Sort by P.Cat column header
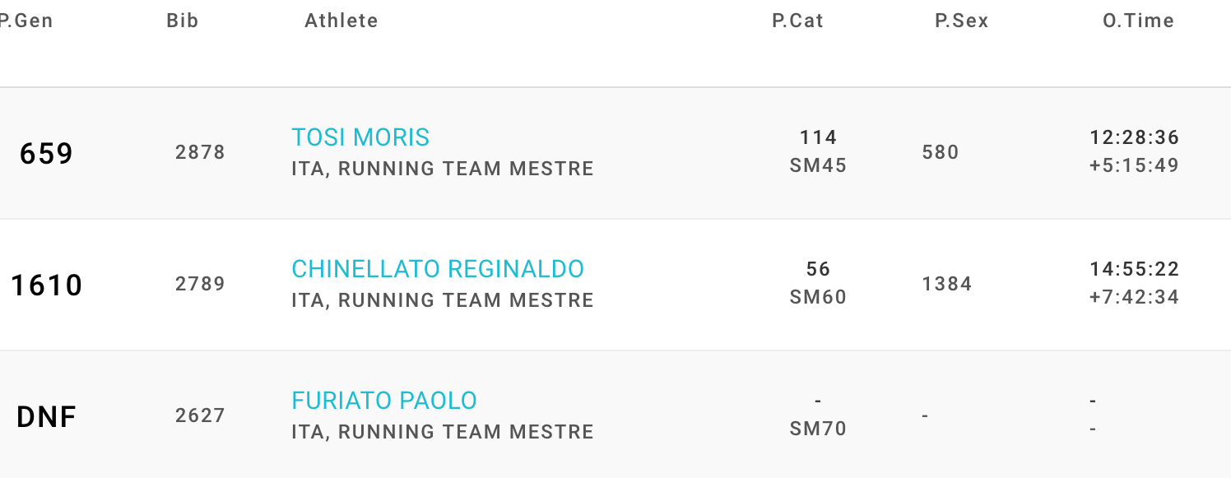This screenshot has width=1231, height=478. pos(797,21)
